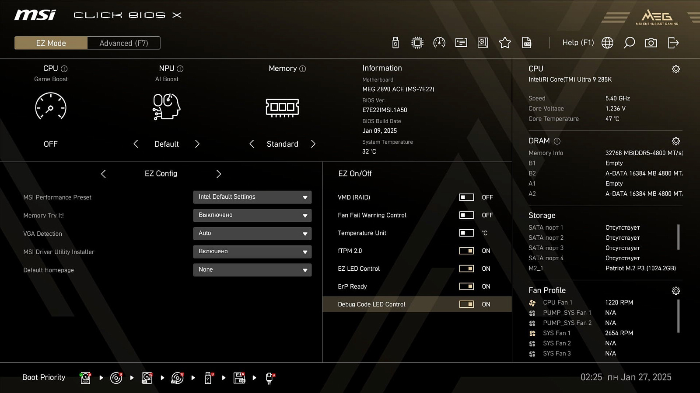Open Help (F1)

(578, 42)
